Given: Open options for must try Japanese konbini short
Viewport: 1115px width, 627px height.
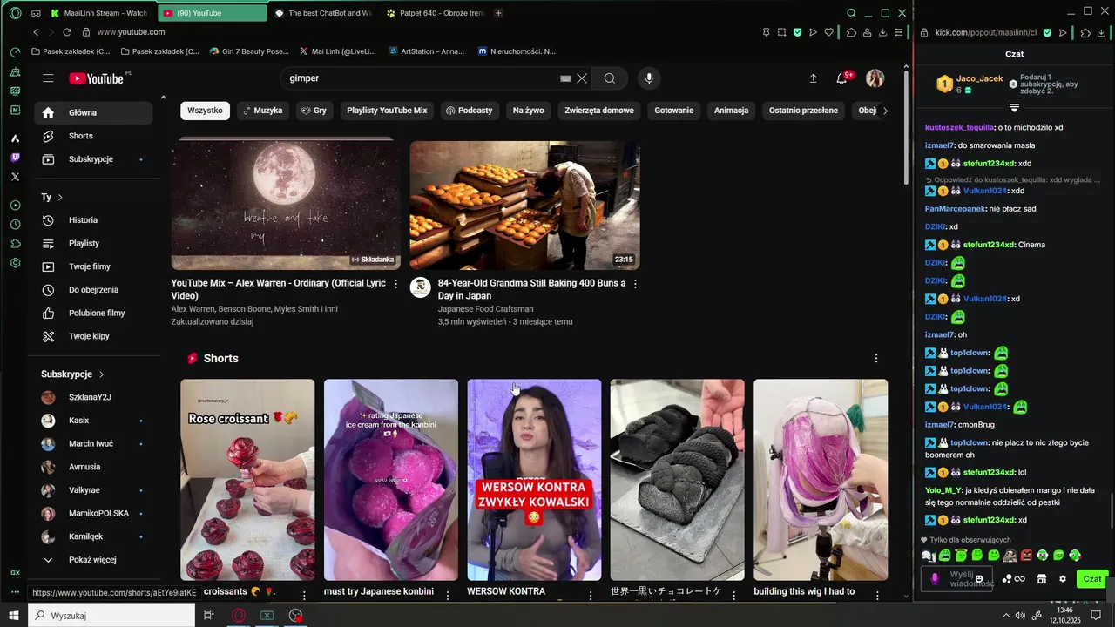Looking at the screenshot, I should pos(448,595).
